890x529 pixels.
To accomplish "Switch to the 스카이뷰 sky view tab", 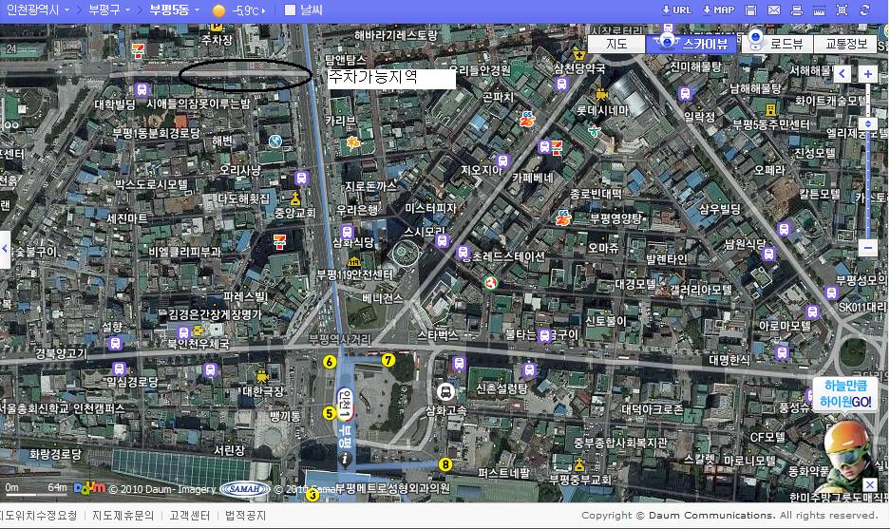I will (x=694, y=43).
